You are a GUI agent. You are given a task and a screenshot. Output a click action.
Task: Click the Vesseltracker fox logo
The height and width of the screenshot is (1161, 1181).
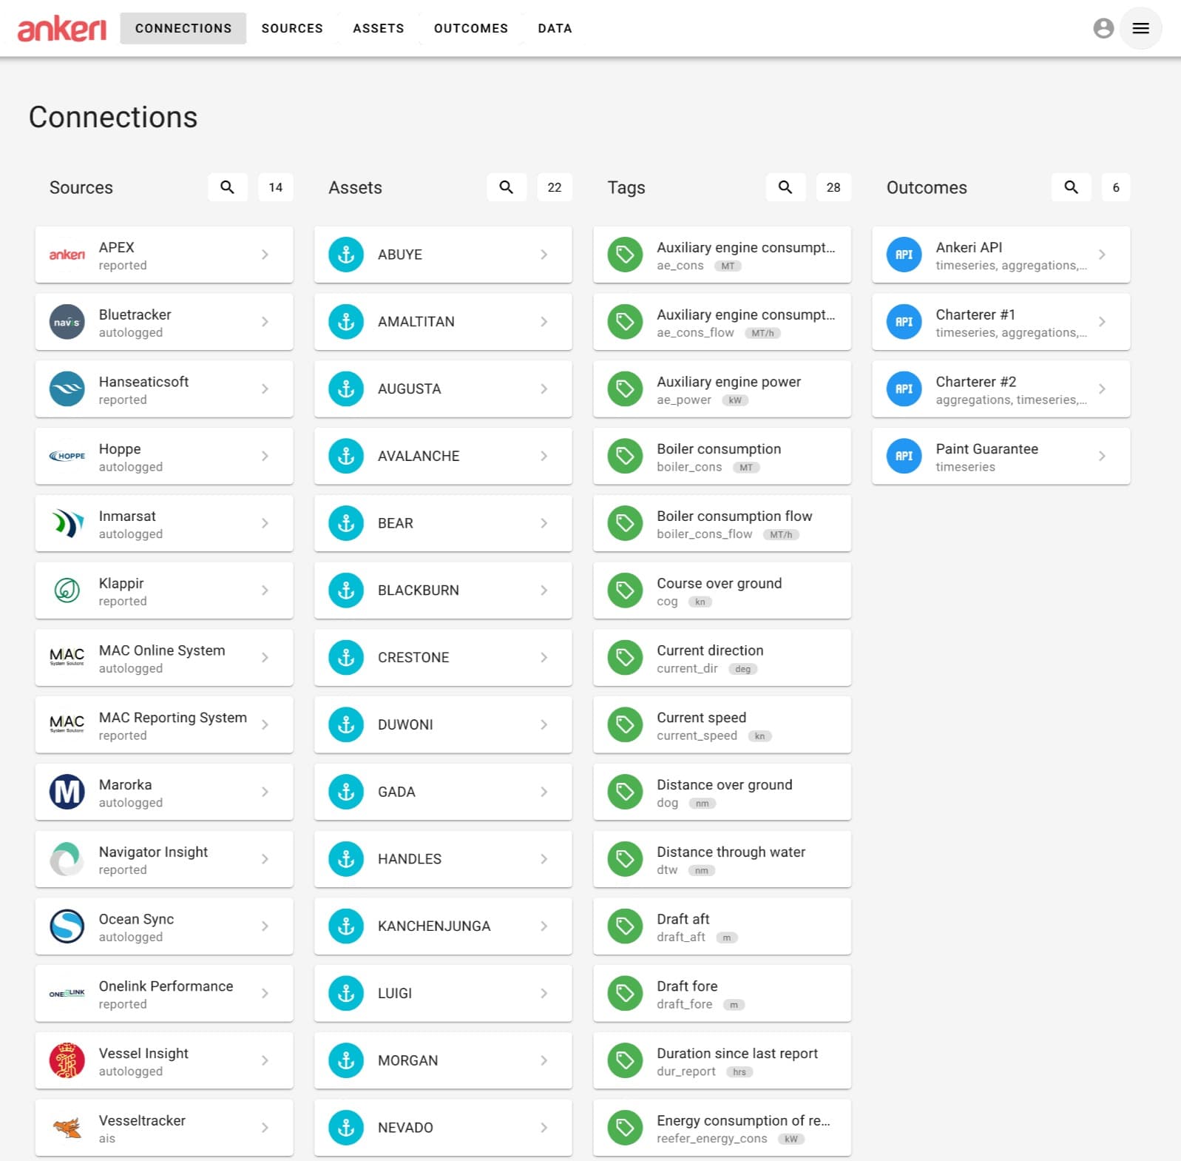(x=67, y=1128)
